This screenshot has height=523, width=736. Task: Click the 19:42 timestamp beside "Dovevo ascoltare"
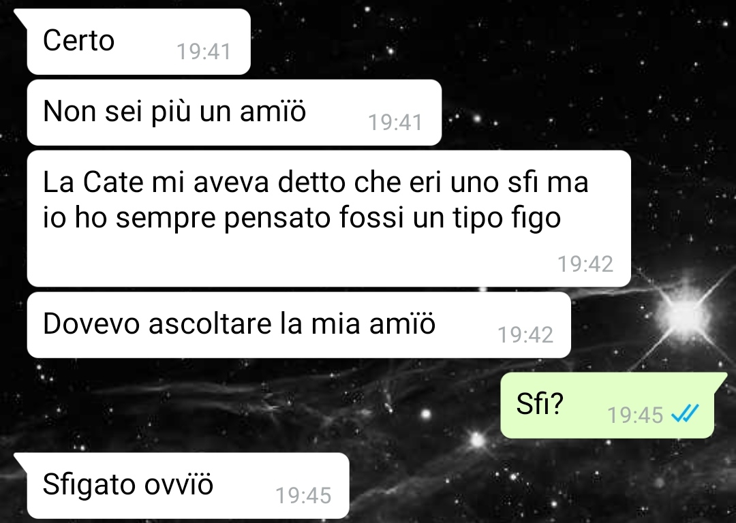(525, 335)
